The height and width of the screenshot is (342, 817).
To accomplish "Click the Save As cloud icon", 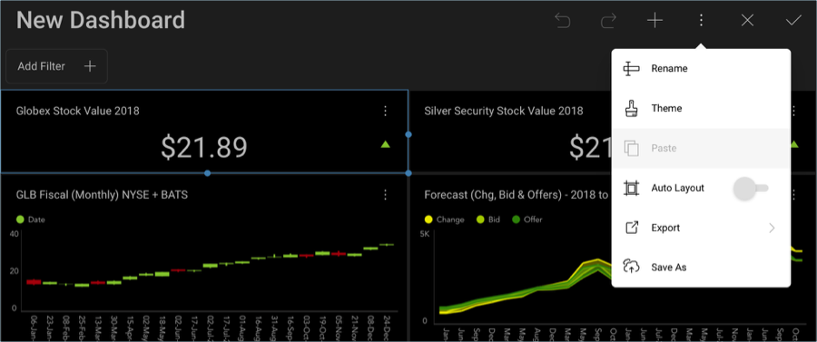I will pos(631,267).
